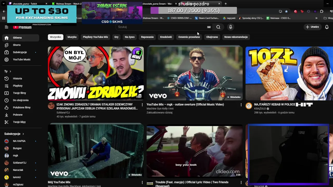The height and width of the screenshot is (187, 333).
Task: Open the on-screen keyboard icon in the search box
Action: (209, 27)
